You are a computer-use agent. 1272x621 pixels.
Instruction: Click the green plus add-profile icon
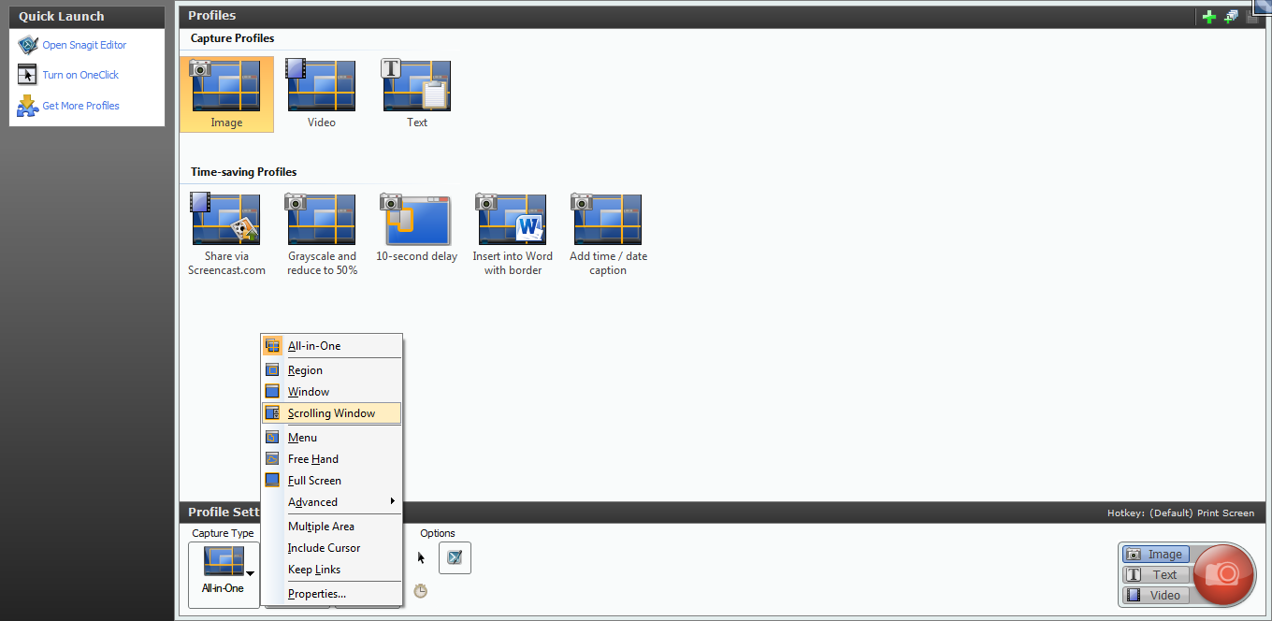[x=1209, y=17]
